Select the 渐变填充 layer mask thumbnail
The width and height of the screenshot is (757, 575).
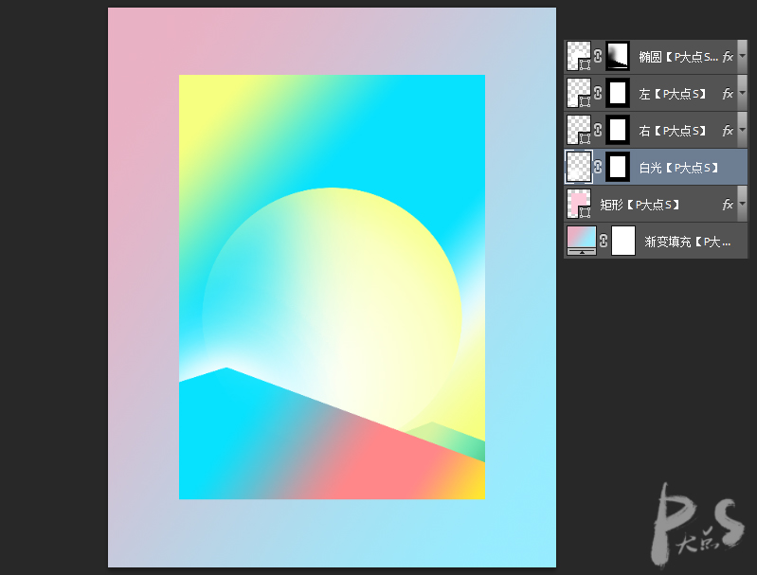[x=623, y=241]
